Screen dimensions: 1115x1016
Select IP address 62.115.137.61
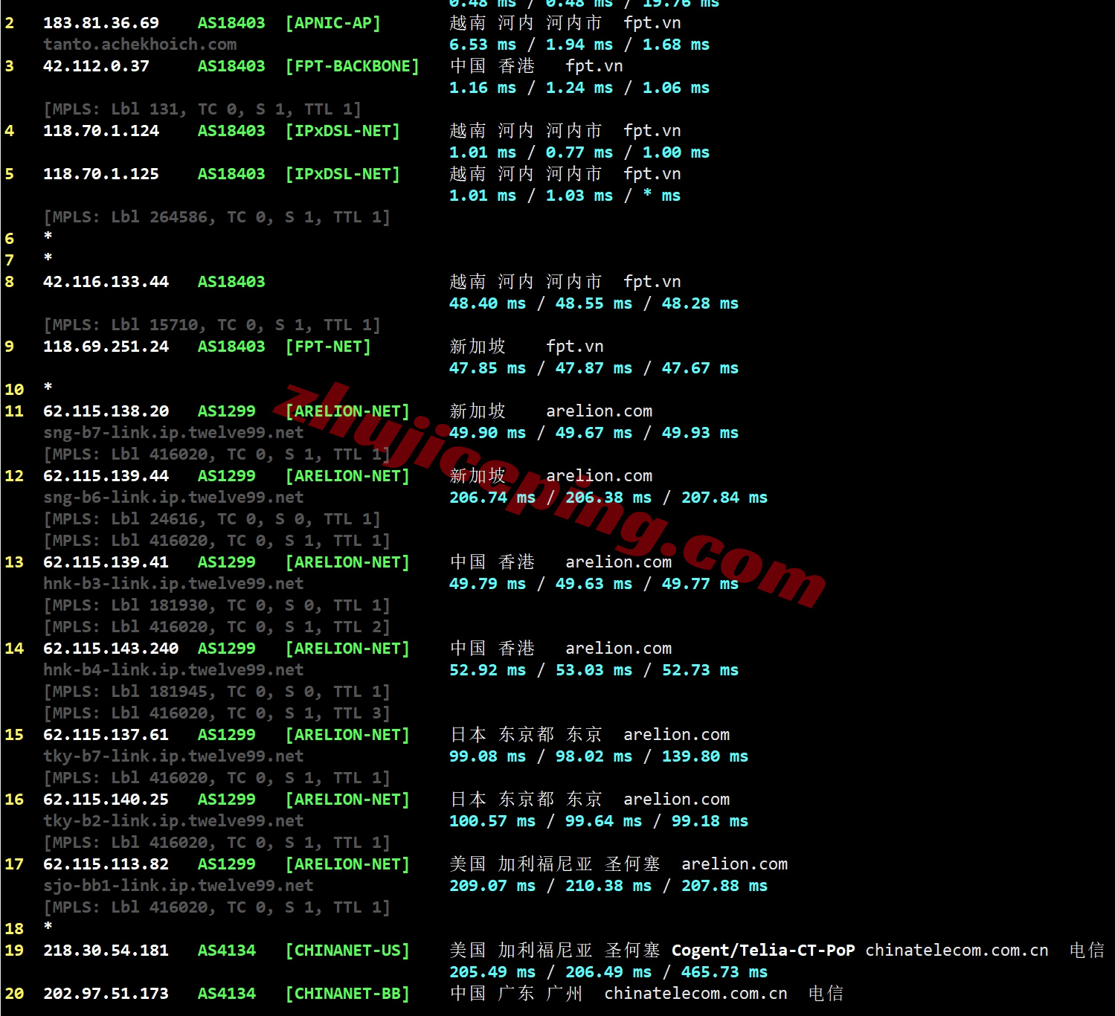(x=106, y=735)
